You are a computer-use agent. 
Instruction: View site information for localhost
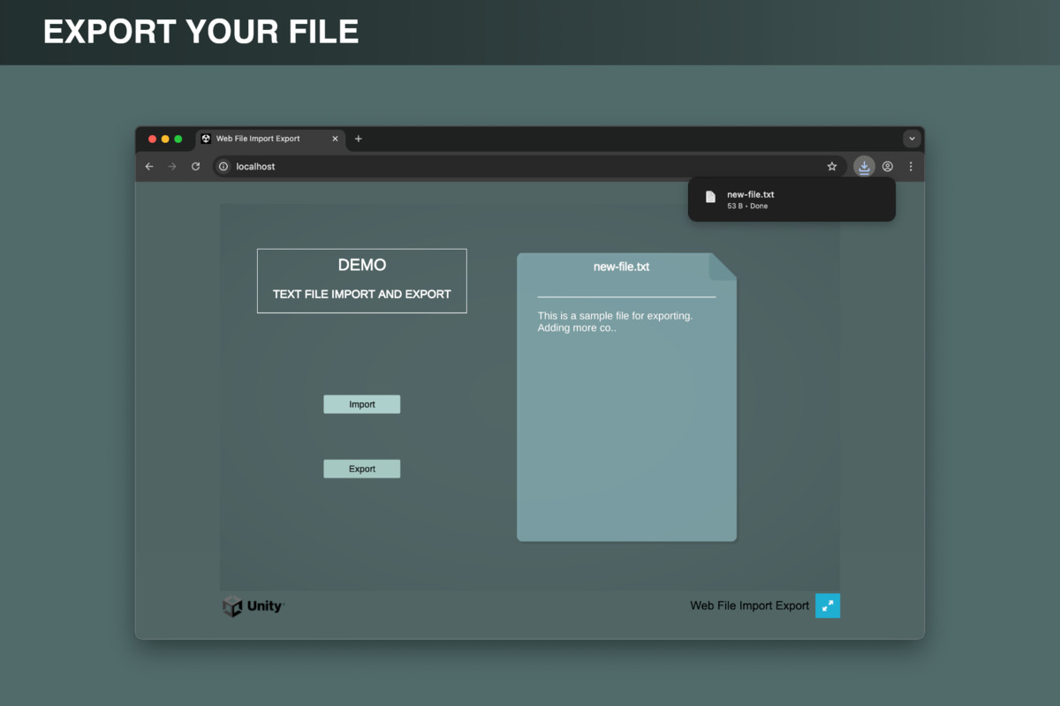coord(223,166)
